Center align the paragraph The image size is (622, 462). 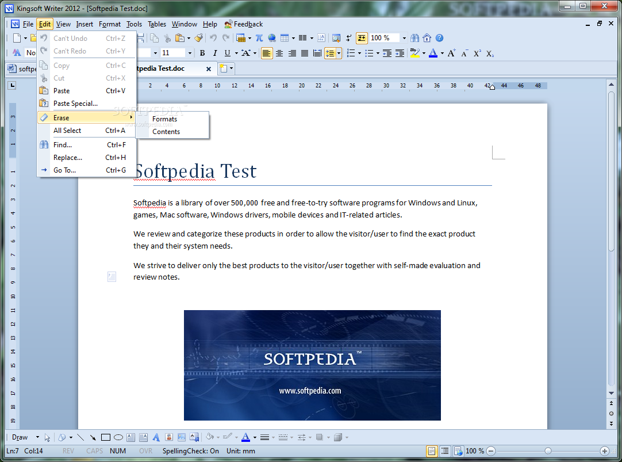coord(279,53)
